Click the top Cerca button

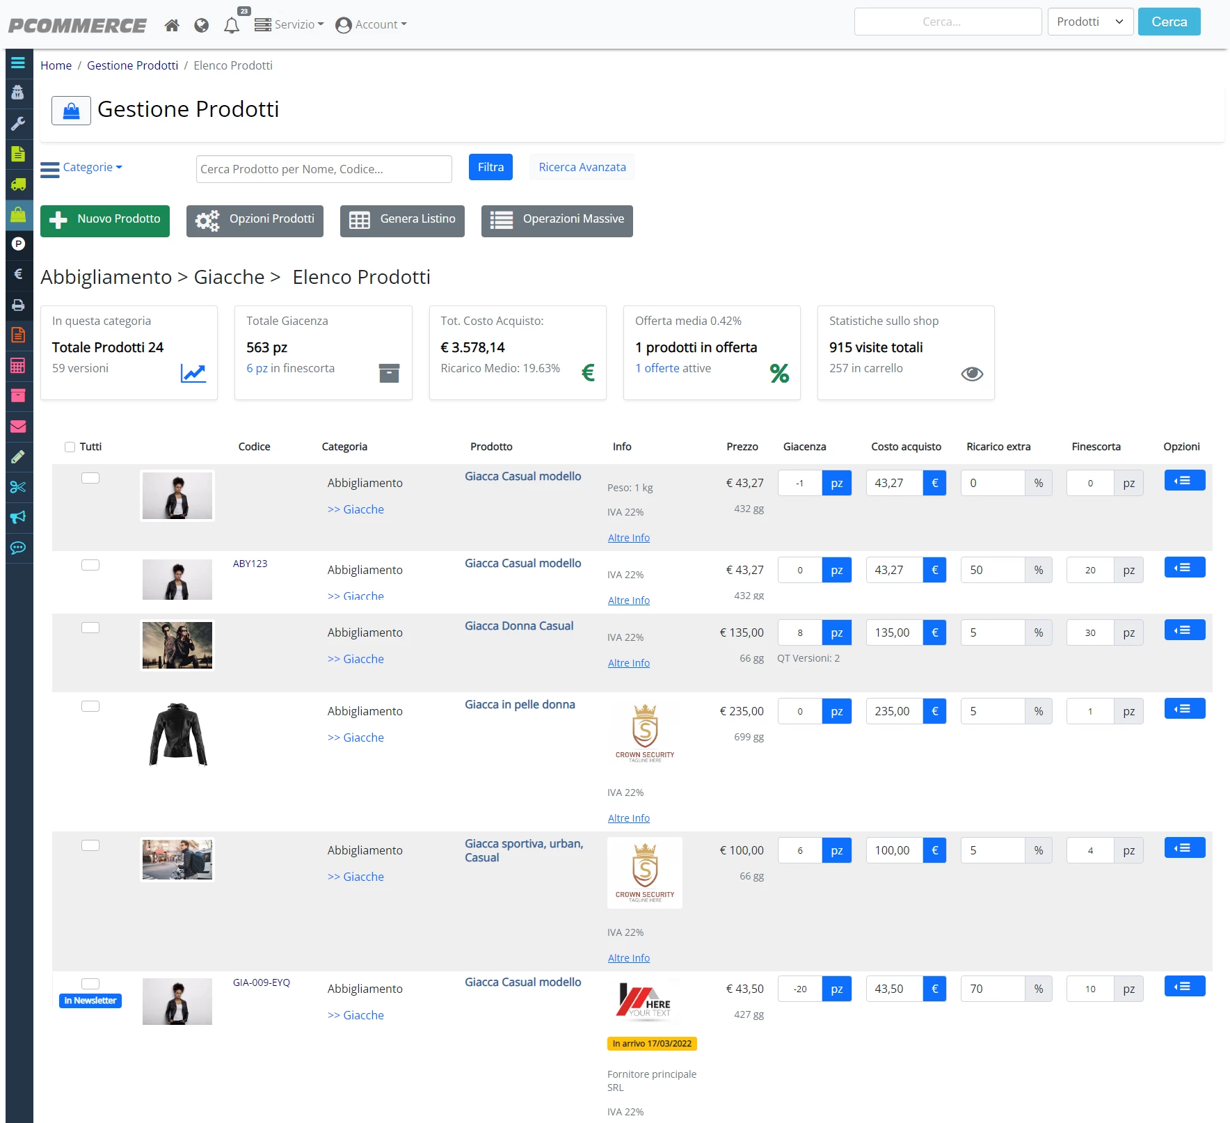point(1169,22)
